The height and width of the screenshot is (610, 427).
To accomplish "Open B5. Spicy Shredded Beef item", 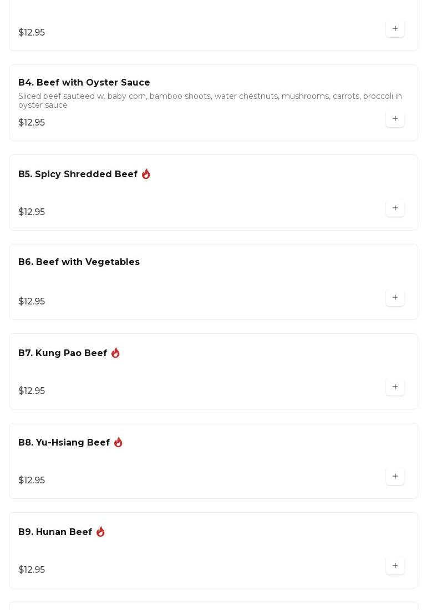I will (78, 174).
